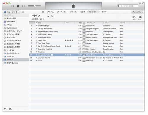This screenshot has width=148, height=115.
Task: Click the iCloud status icon for Hot Chip row
Action: pos(84,61)
